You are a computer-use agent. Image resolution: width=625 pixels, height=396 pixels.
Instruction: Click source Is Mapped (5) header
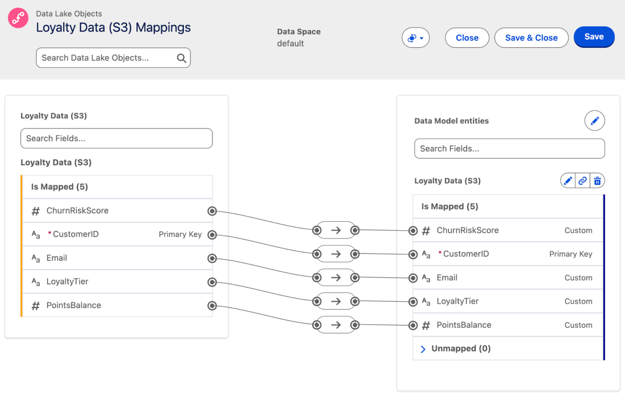(x=117, y=187)
